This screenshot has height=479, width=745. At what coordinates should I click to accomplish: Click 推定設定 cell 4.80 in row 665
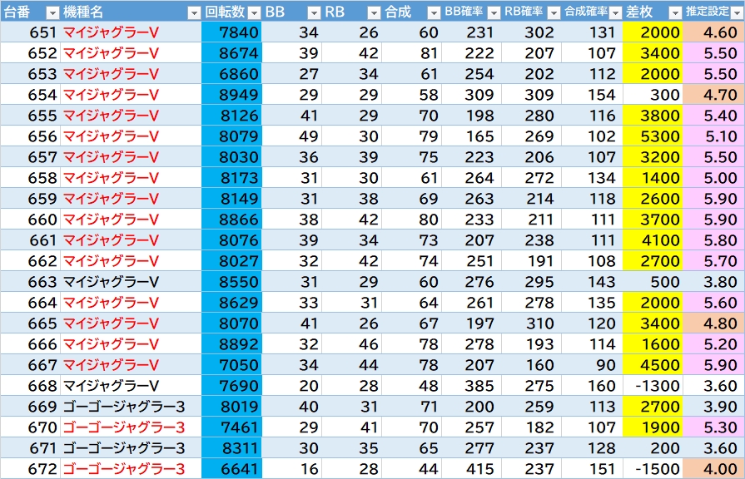coord(713,323)
